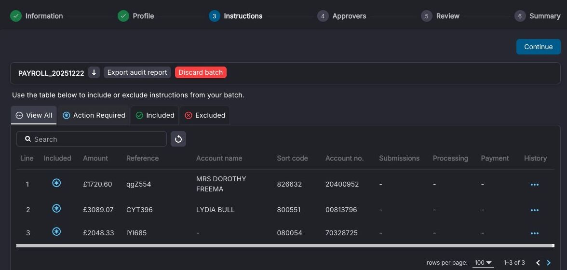Toggle included status for CYT396 row

pos(56,209)
